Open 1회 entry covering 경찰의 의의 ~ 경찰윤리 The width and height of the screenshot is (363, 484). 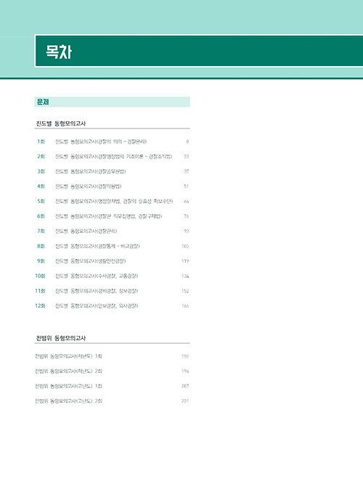(112, 141)
